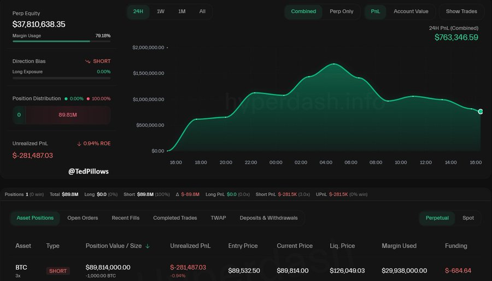
Task: Select the 1M time range
Action: coord(181,11)
